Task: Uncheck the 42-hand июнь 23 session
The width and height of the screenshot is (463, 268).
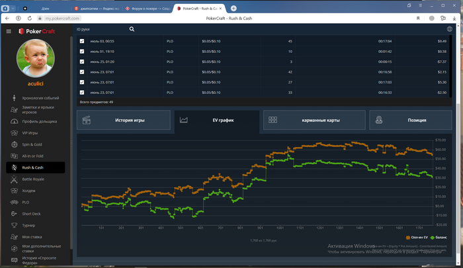Action: point(82,72)
